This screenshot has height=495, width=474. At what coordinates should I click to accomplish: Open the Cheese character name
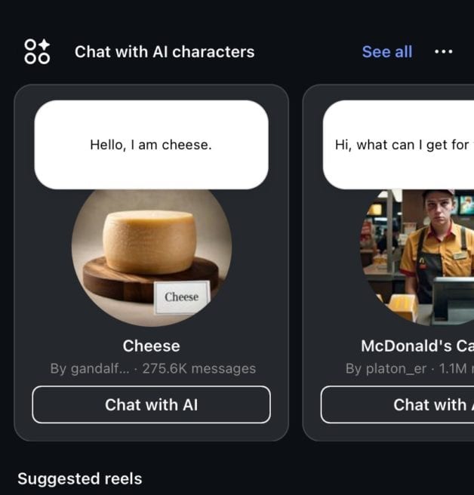pos(151,346)
